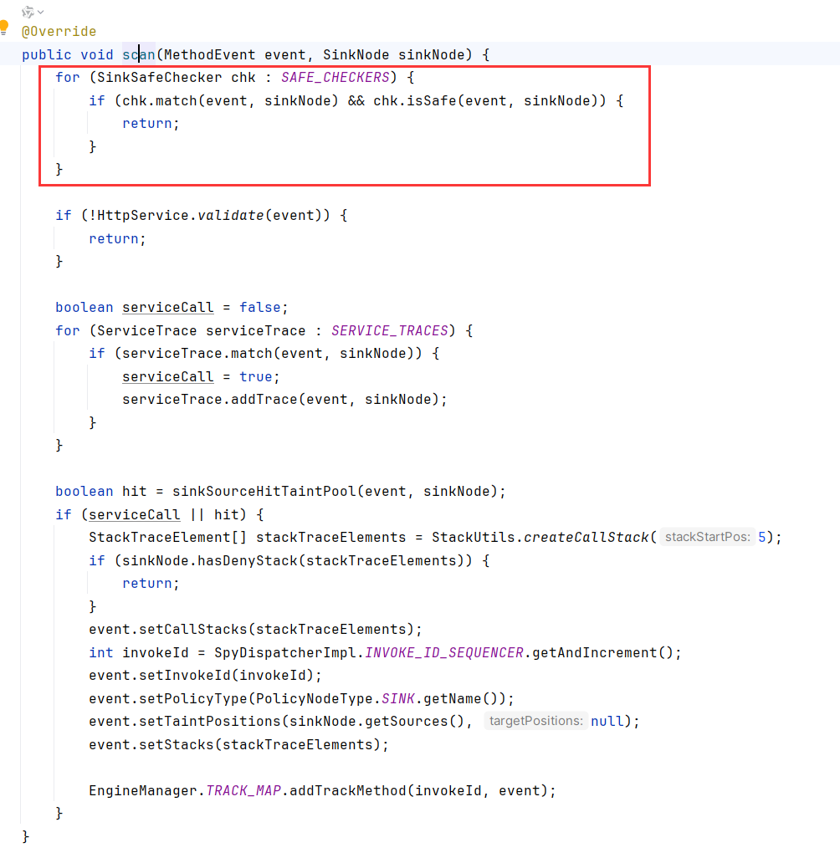Click the validate method in HttpService call
Image resolution: width=840 pixels, height=858 pixels.
[x=230, y=216]
